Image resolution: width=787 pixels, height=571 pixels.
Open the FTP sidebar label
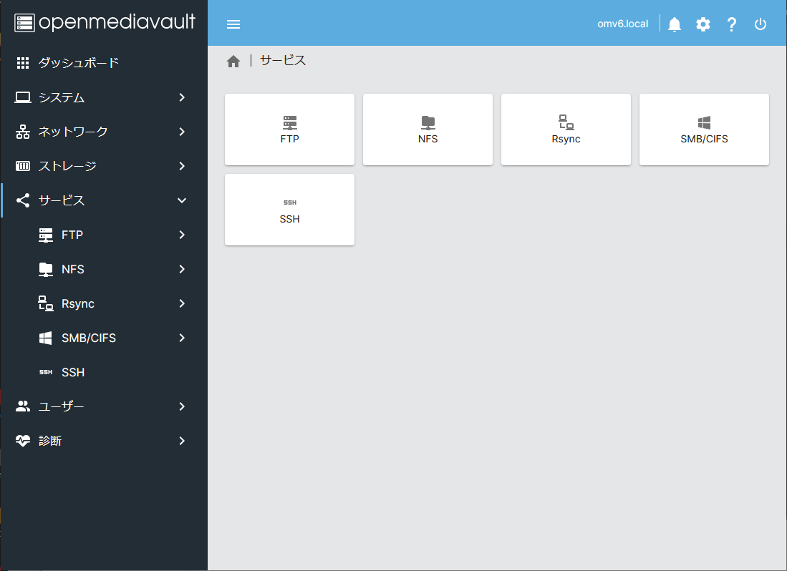point(72,235)
